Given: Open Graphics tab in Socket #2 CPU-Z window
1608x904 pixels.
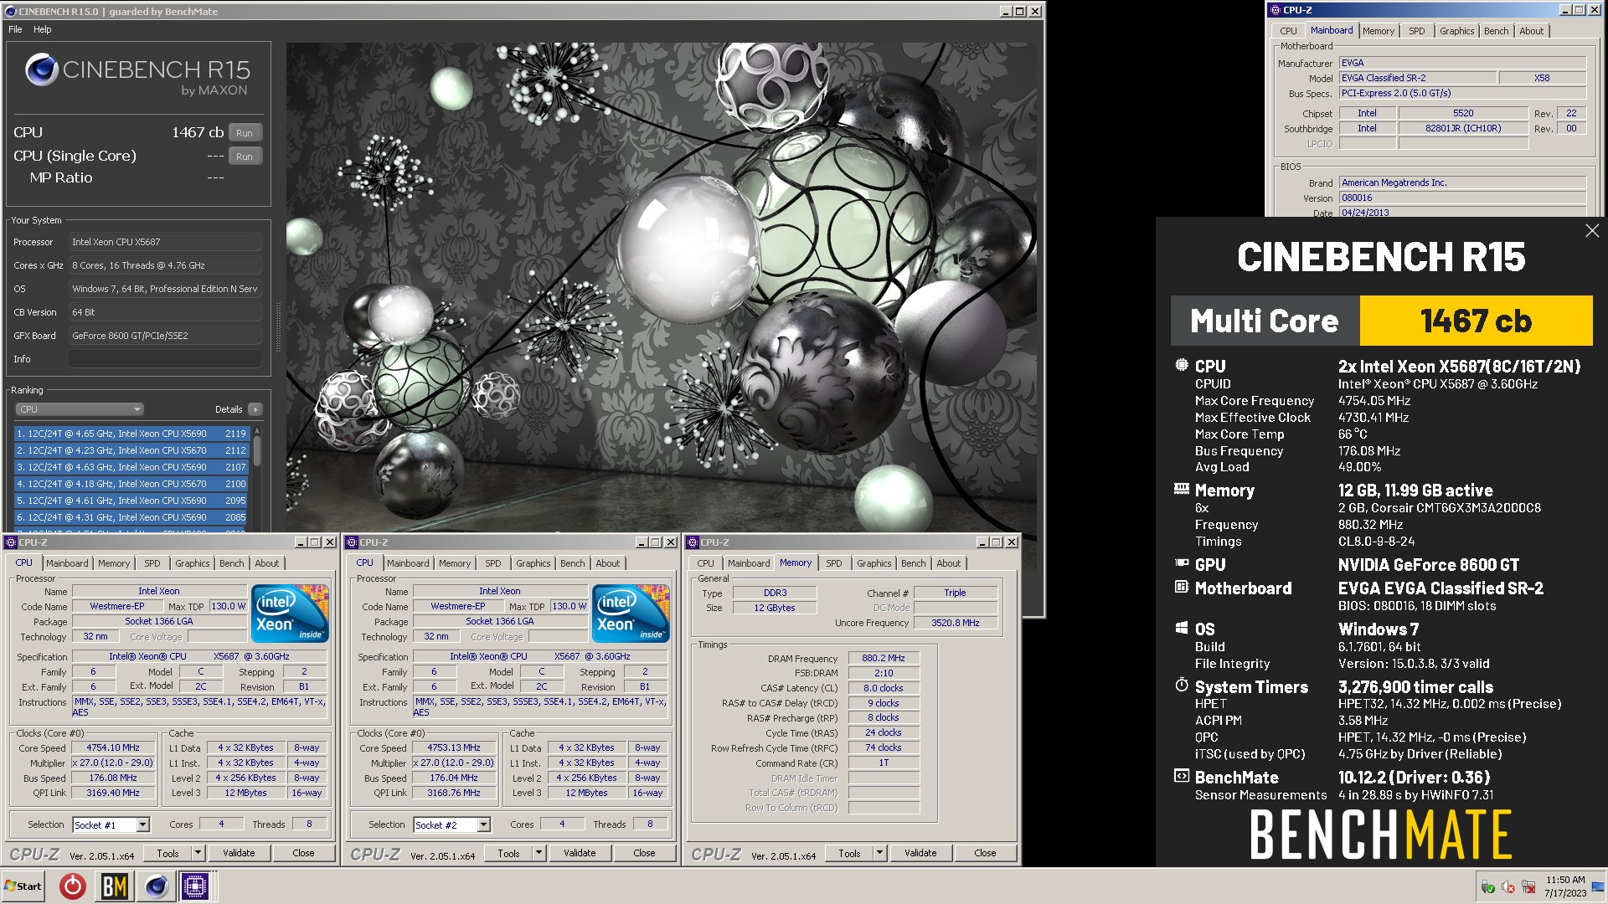Looking at the screenshot, I should 533,563.
